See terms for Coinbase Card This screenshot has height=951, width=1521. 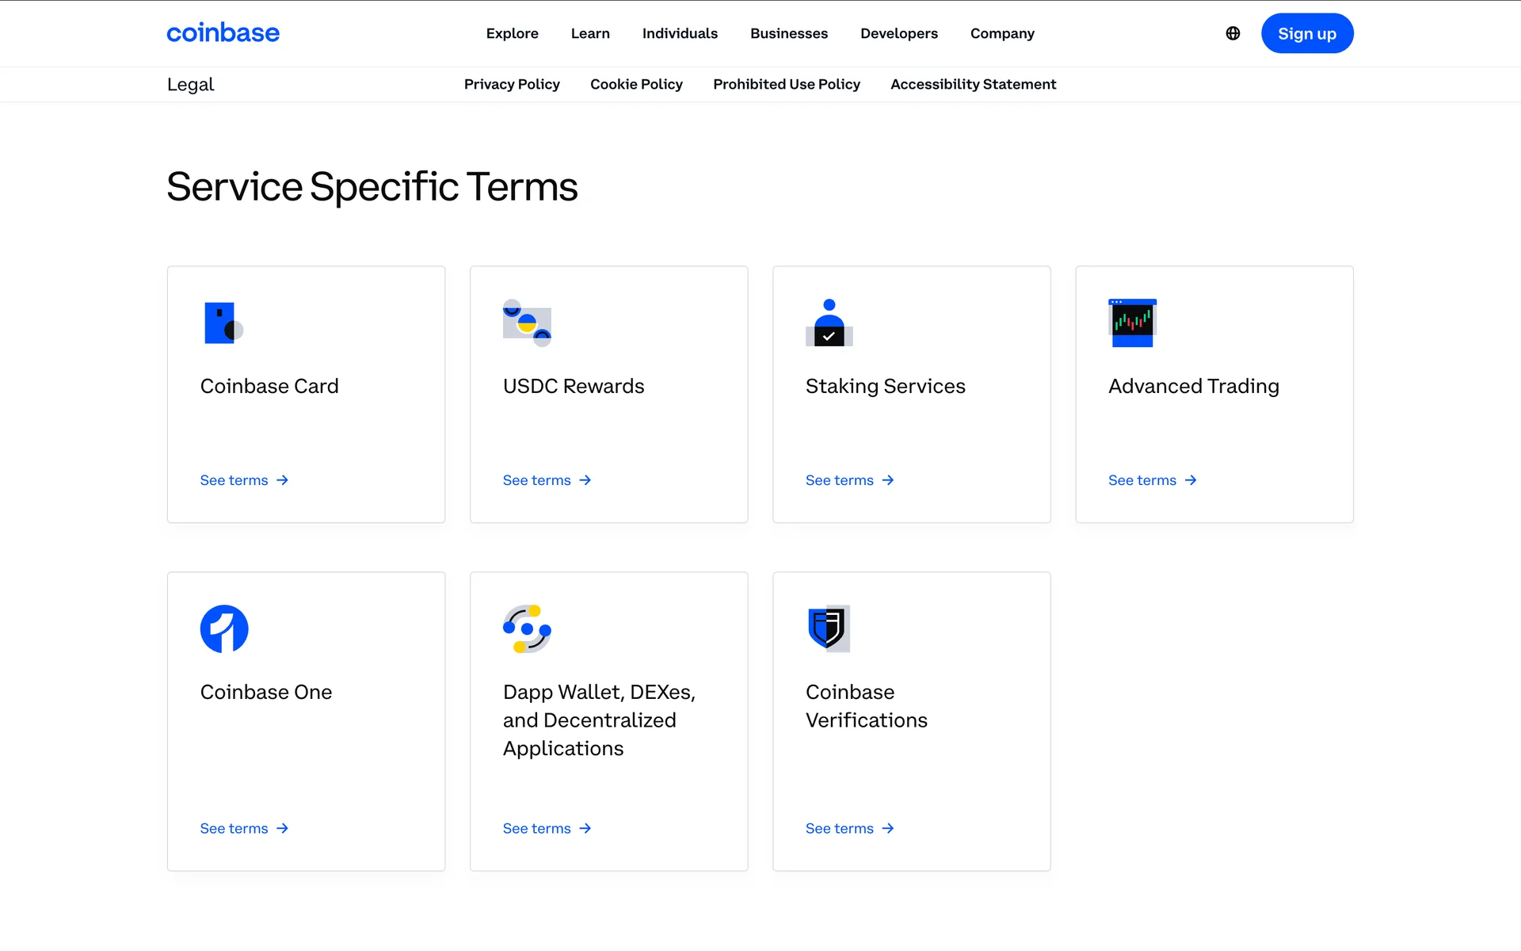(244, 480)
